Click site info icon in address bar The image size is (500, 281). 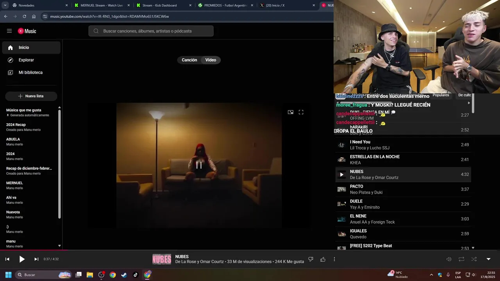(45, 16)
